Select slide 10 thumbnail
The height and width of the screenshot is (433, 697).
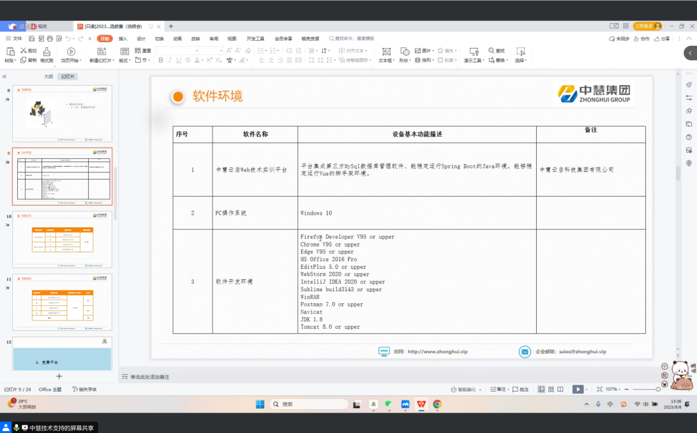pyautogui.click(x=63, y=239)
